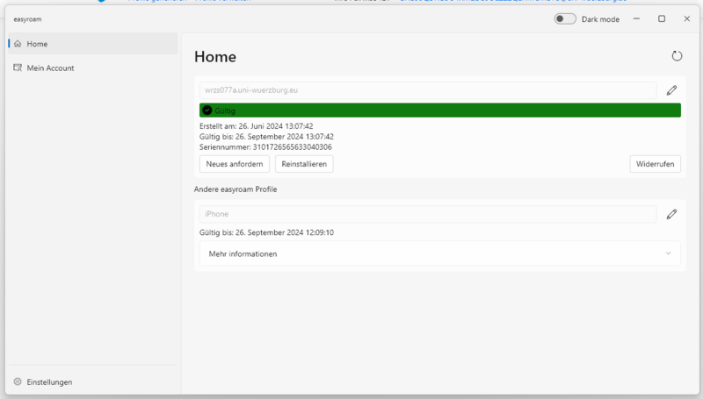Image resolution: width=703 pixels, height=399 pixels.
Task: Focus the wrzs077a.uni-wuerzburg.eu name field
Action: [427, 90]
